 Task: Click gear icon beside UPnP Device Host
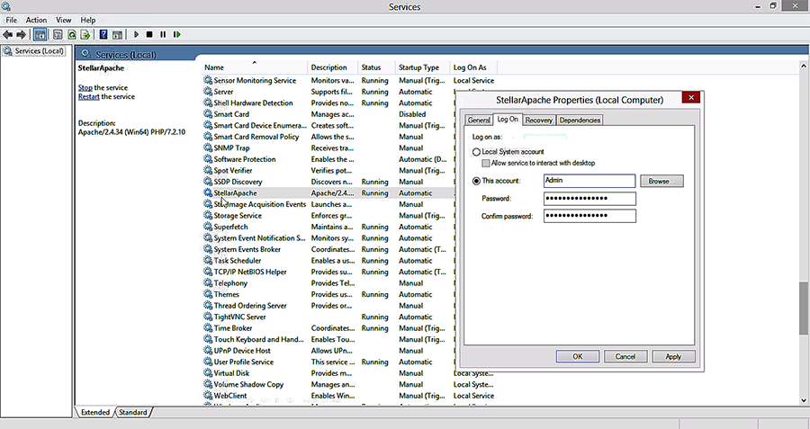[x=208, y=351]
